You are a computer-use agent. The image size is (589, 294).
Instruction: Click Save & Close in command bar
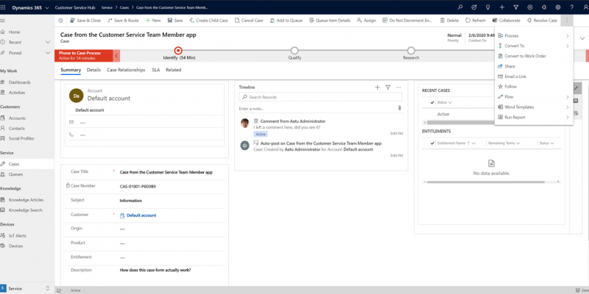point(85,21)
